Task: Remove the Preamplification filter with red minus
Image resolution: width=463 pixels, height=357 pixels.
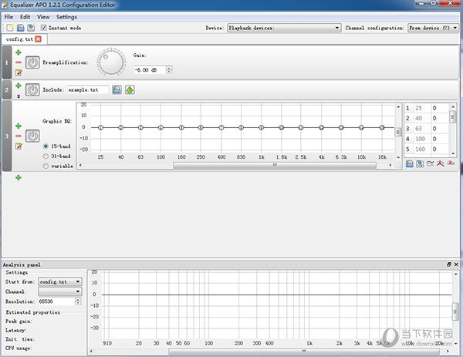Action: pyautogui.click(x=19, y=62)
